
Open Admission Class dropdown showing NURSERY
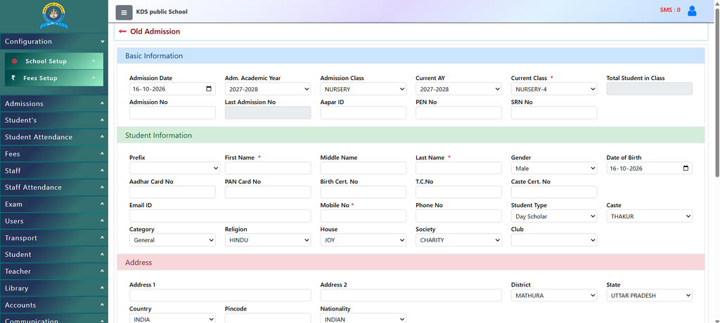pos(364,89)
